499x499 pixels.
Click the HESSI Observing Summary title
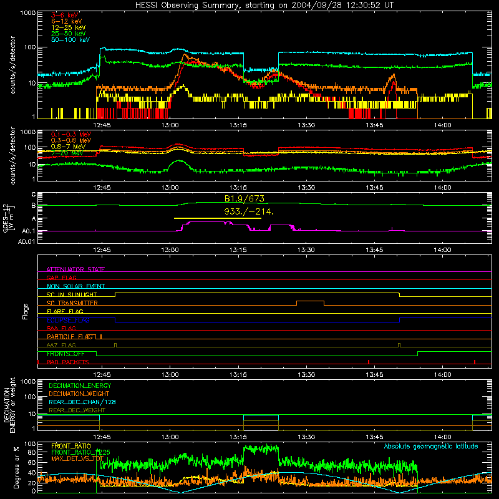[264, 6]
